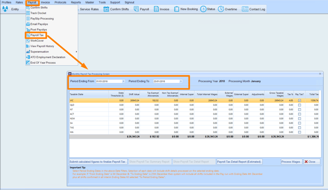This screenshot has width=328, height=190.
Task: Tick Pay Tax checkbox for TAS
Action: pyautogui.click(x=299, y=128)
